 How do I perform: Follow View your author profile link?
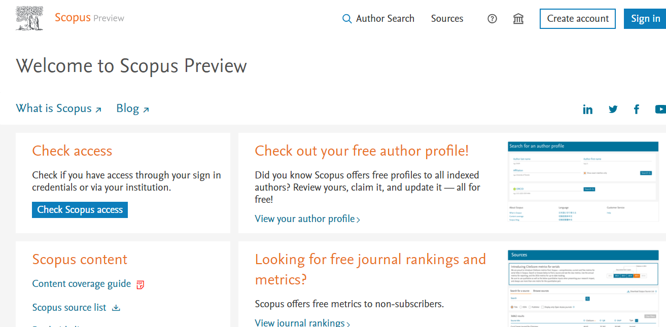coord(305,219)
